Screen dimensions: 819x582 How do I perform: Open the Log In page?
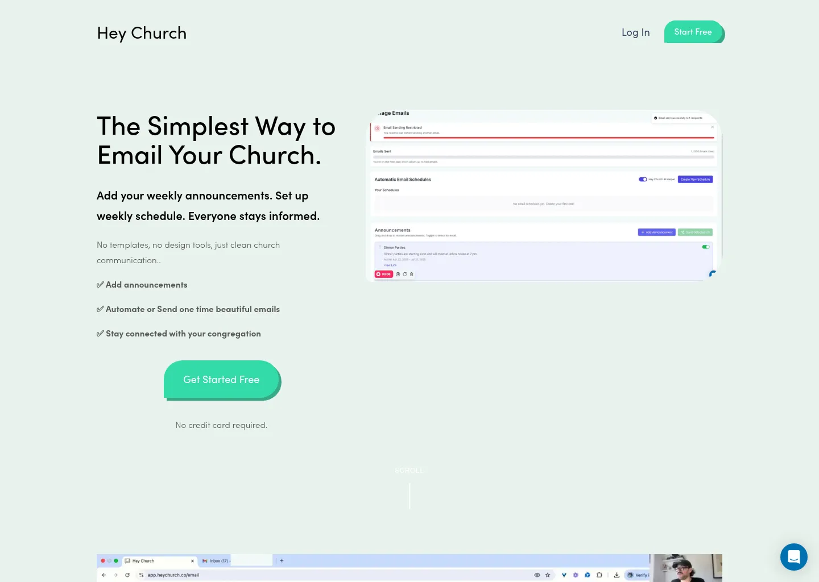pos(635,32)
